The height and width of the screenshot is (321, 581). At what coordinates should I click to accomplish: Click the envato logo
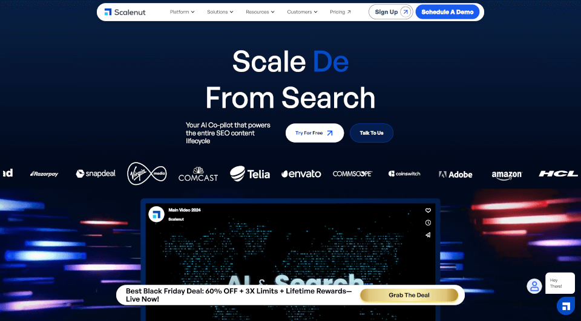pyautogui.click(x=301, y=173)
